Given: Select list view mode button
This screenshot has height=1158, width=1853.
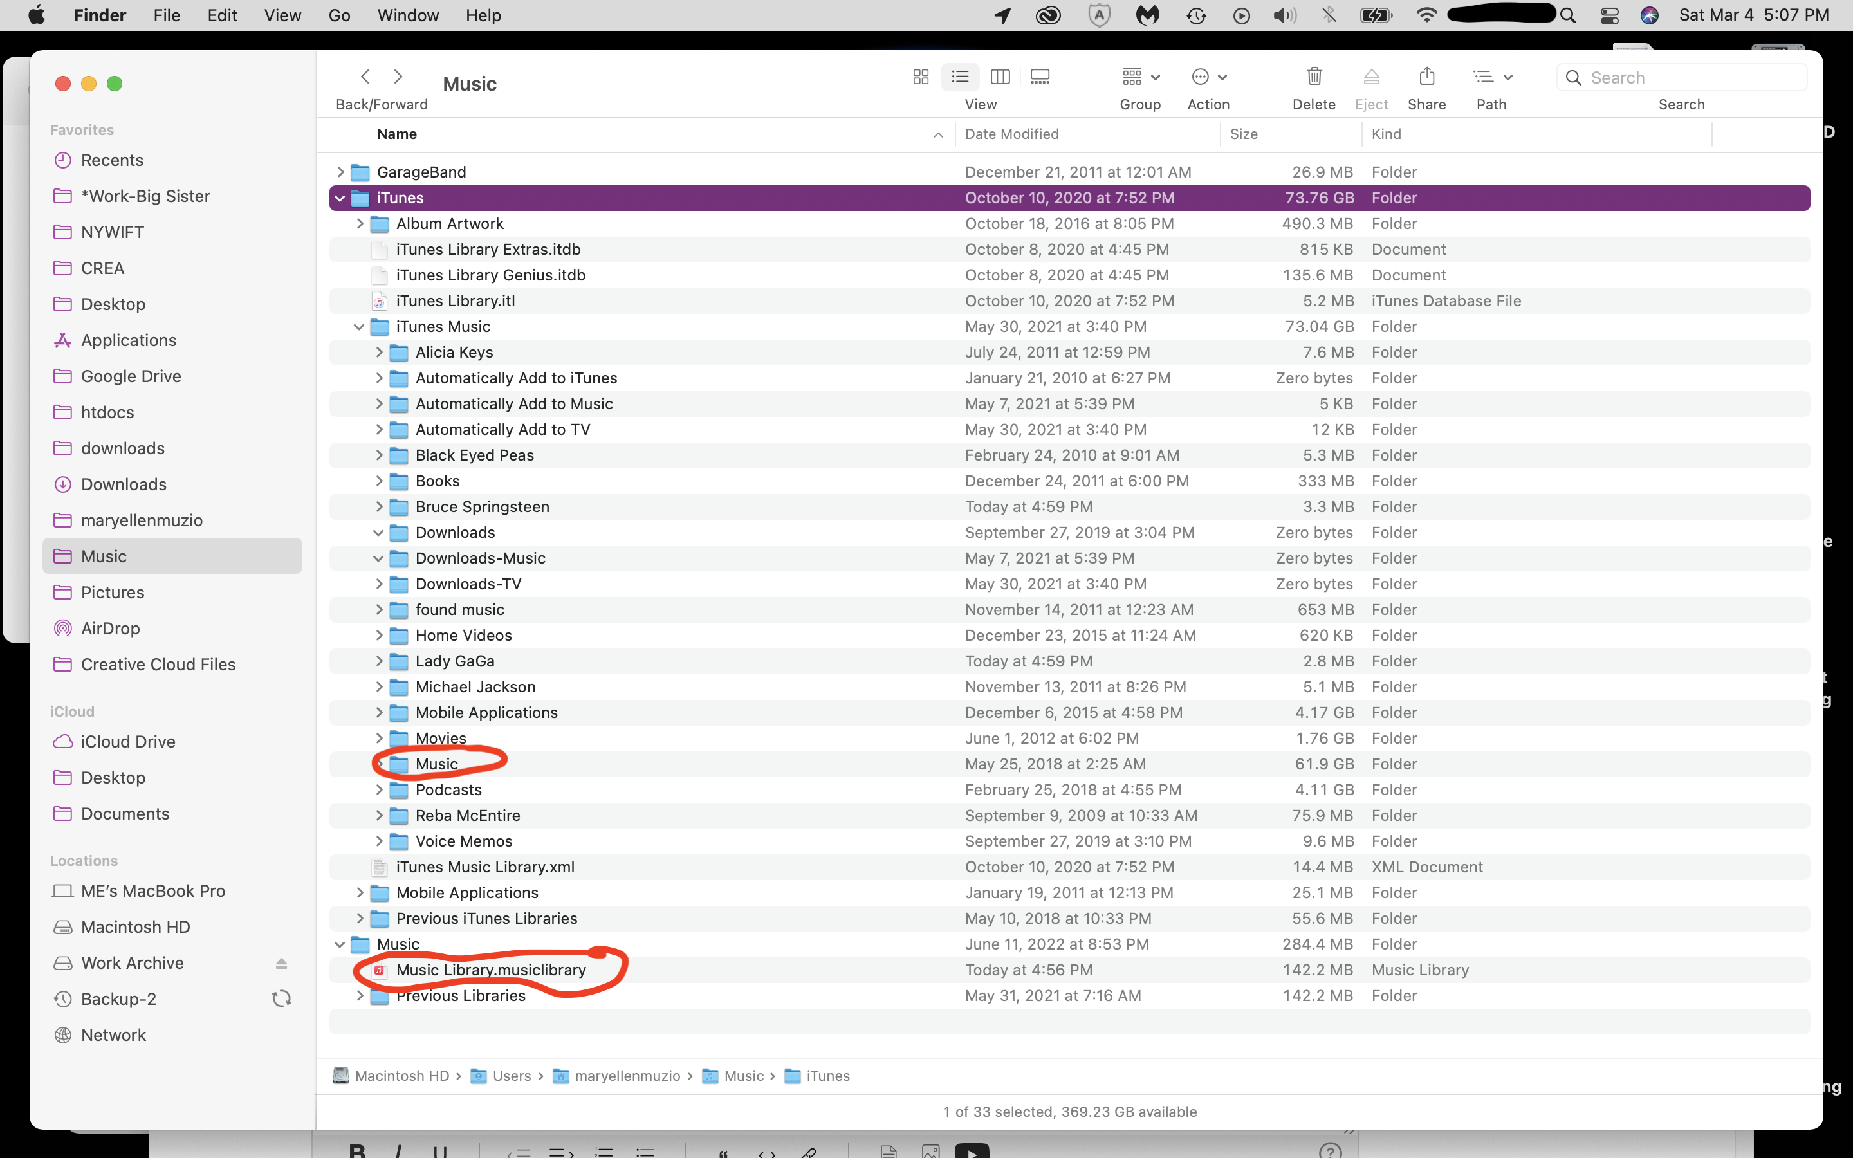Looking at the screenshot, I should 960,77.
